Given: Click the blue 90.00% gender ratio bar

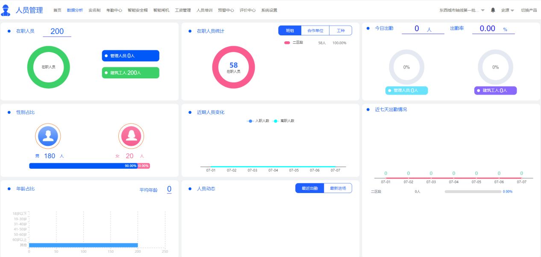Looking at the screenshot, I should (x=83, y=166).
